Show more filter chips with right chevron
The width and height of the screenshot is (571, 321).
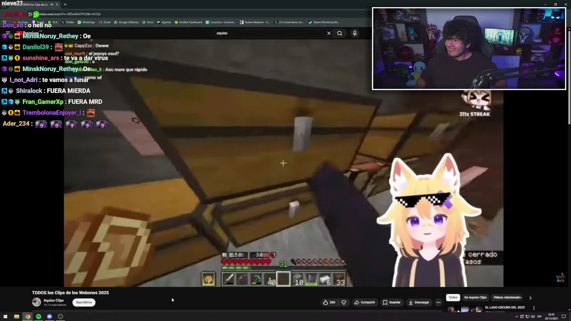[x=530, y=297]
